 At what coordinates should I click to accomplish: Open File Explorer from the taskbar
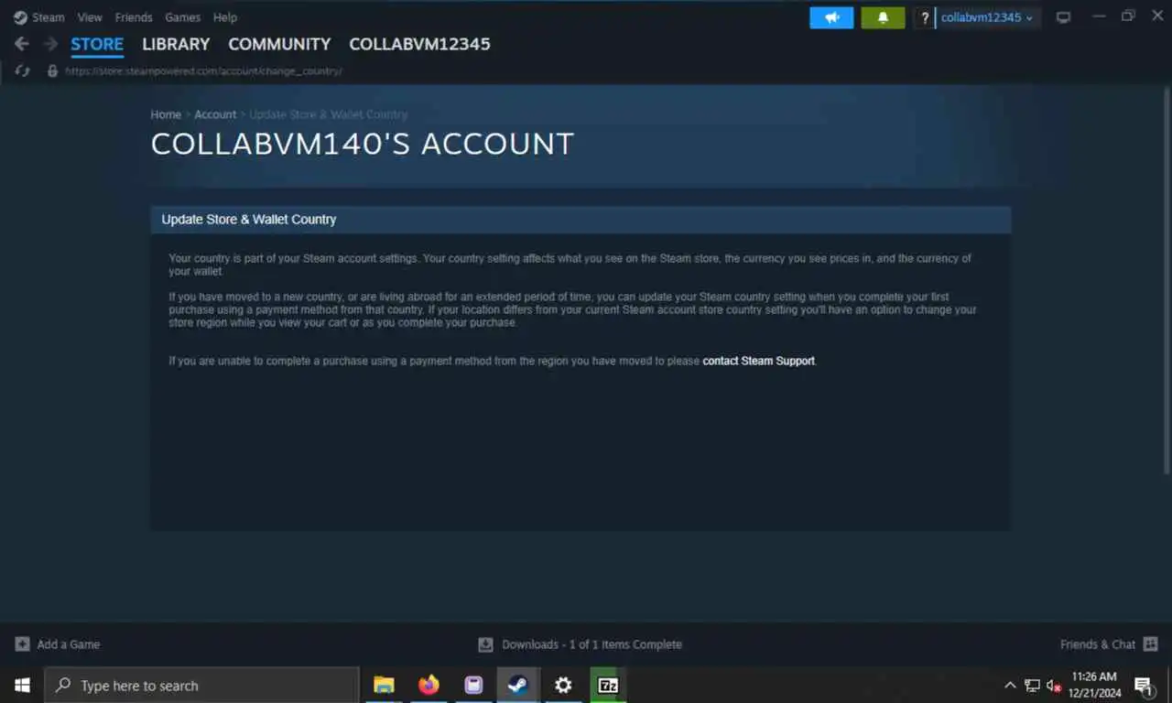click(384, 685)
